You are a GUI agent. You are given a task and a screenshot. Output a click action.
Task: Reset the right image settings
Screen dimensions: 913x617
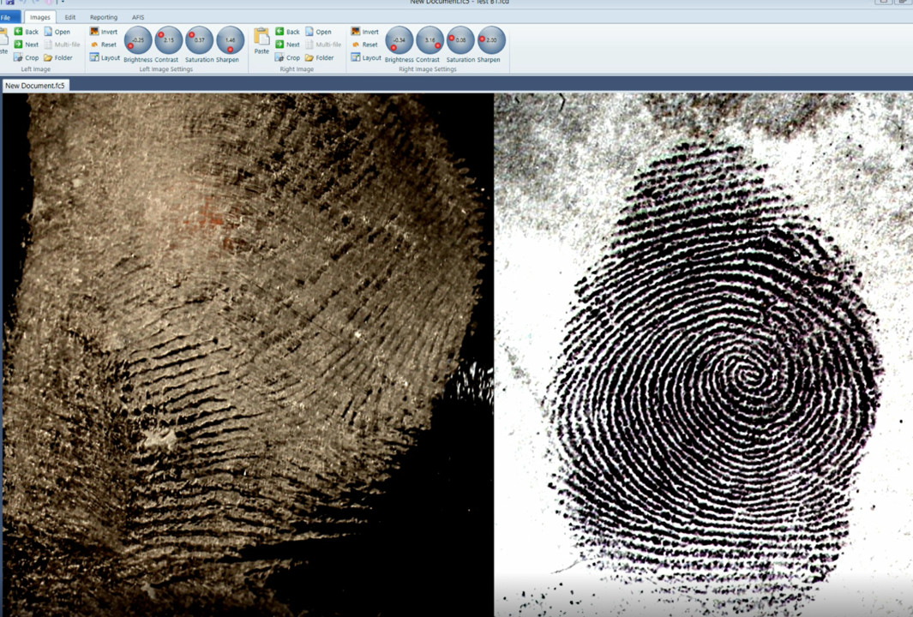click(365, 45)
